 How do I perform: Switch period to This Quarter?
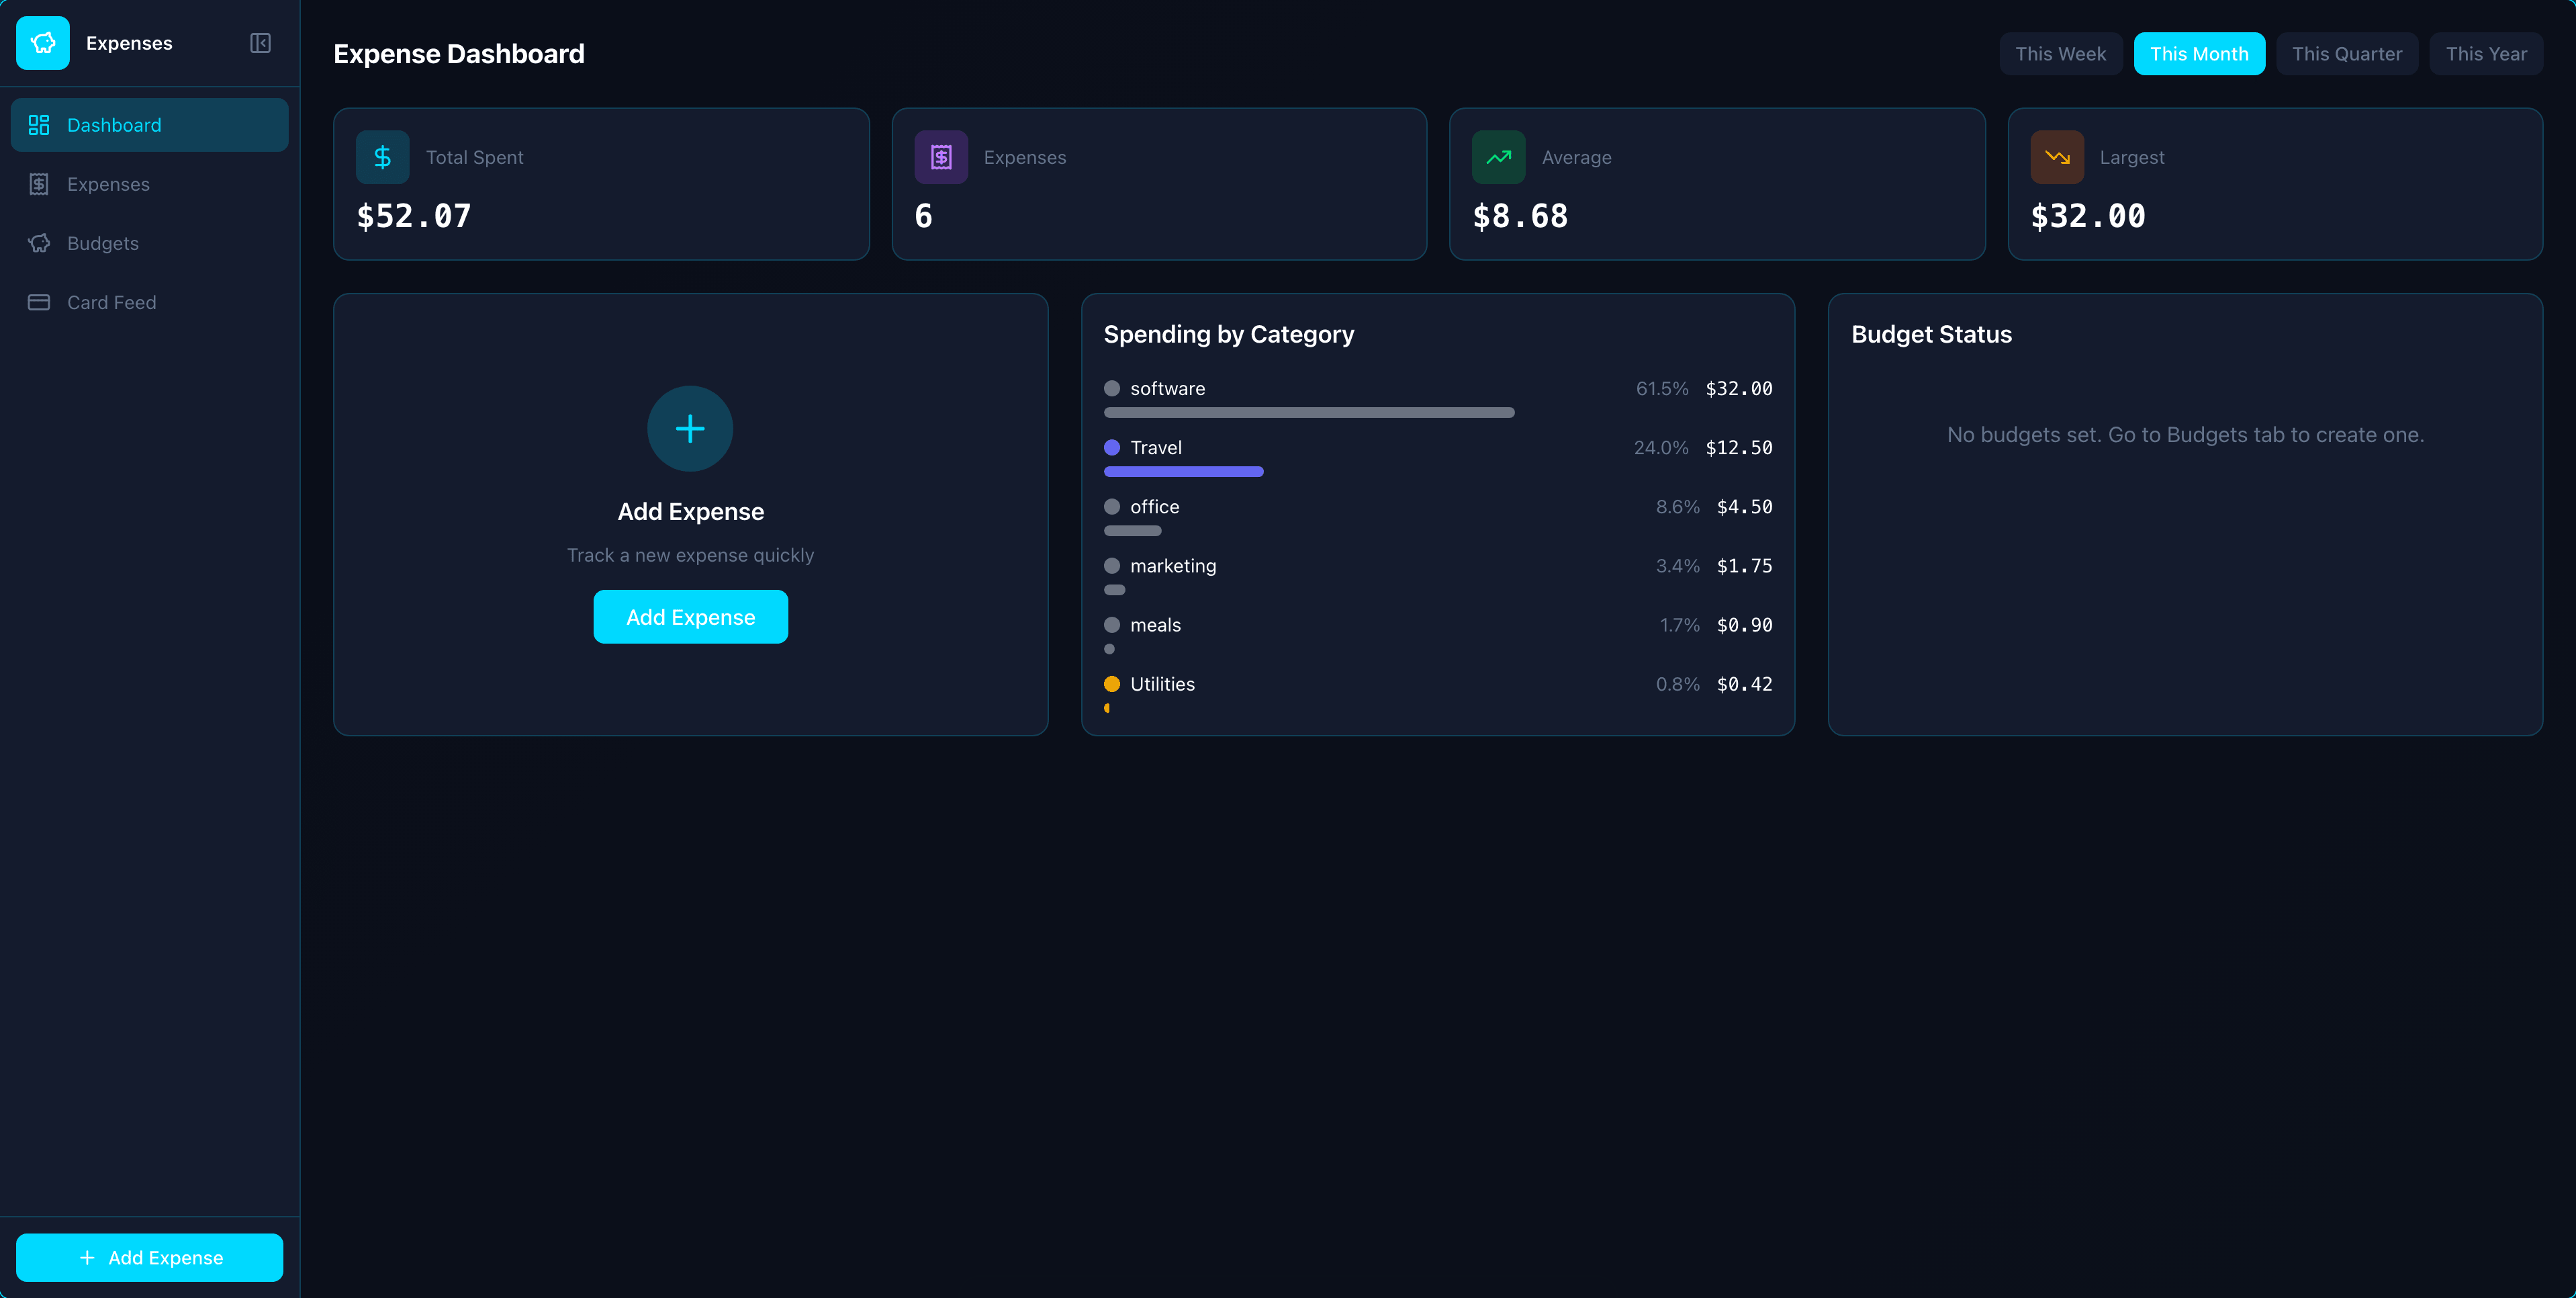pos(2347,54)
